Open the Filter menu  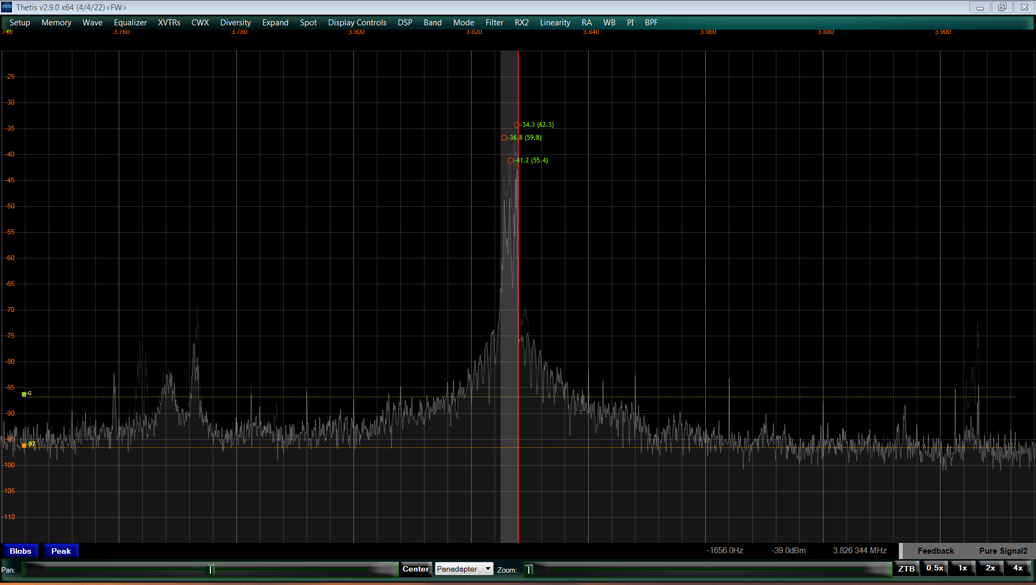[x=494, y=22]
